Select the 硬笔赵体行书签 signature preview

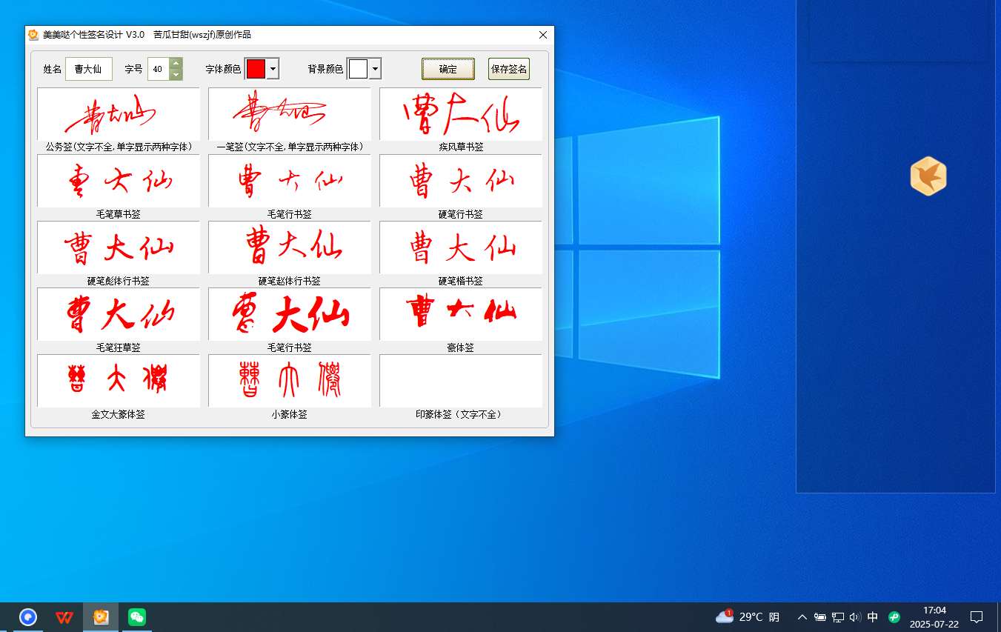290,247
